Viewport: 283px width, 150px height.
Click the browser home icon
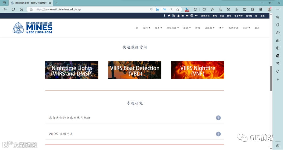pyautogui.click(x=21, y=9)
